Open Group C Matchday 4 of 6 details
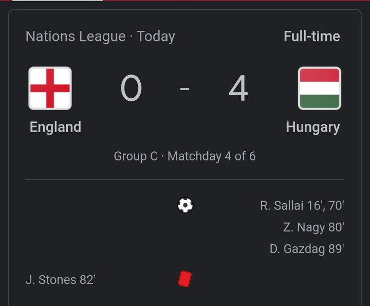Screen dimensions: 370x306 point(185,156)
